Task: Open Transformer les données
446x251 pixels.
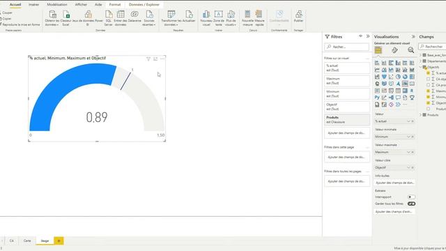Action: tap(171, 18)
